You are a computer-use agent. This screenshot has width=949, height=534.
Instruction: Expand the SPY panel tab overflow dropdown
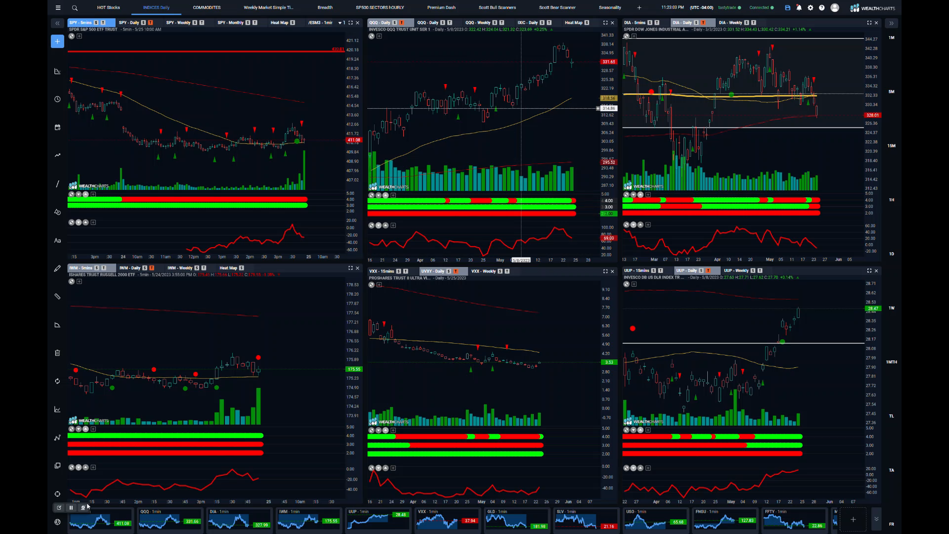click(x=340, y=23)
